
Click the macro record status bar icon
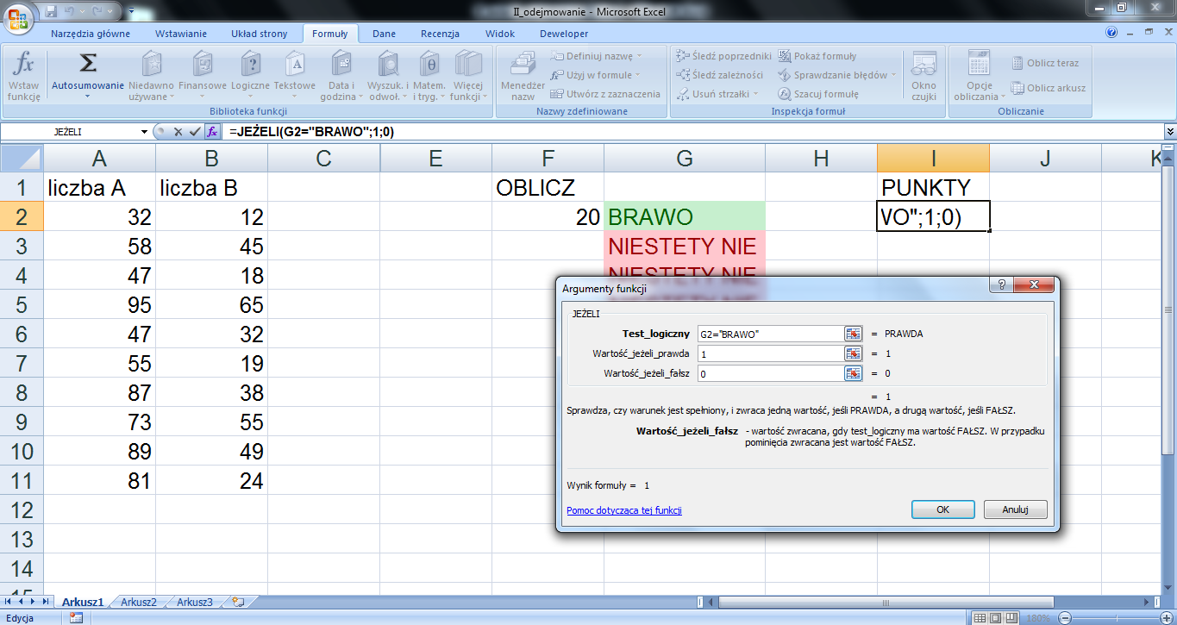click(76, 618)
